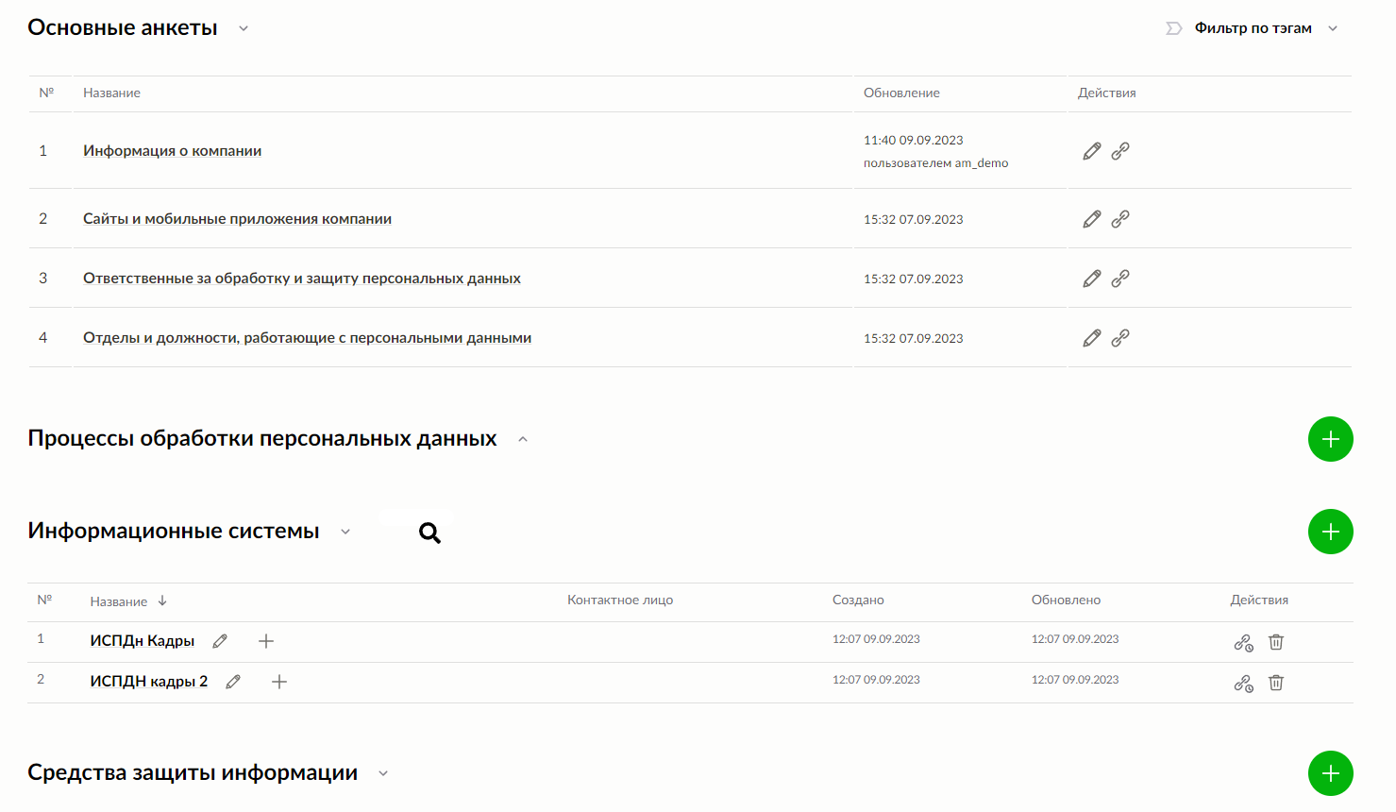Collapse the Информационные системы section
The width and height of the screenshot is (1396, 812).
tap(345, 532)
